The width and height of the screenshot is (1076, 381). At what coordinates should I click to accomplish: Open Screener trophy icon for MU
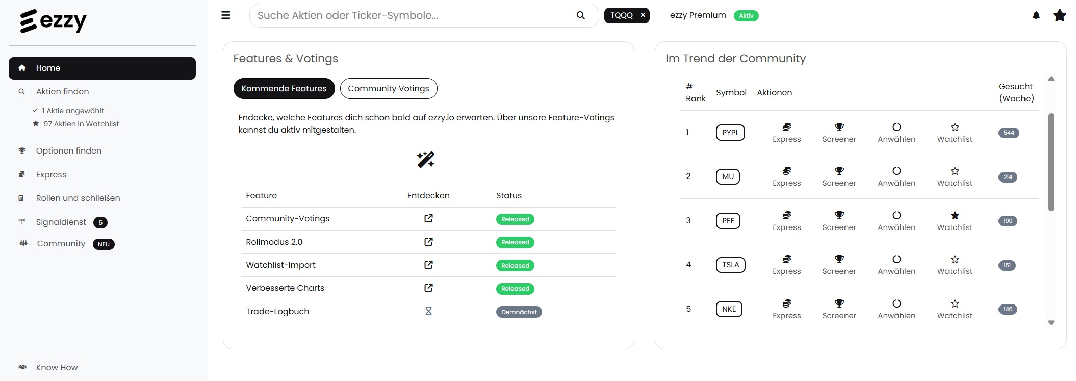[839, 171]
